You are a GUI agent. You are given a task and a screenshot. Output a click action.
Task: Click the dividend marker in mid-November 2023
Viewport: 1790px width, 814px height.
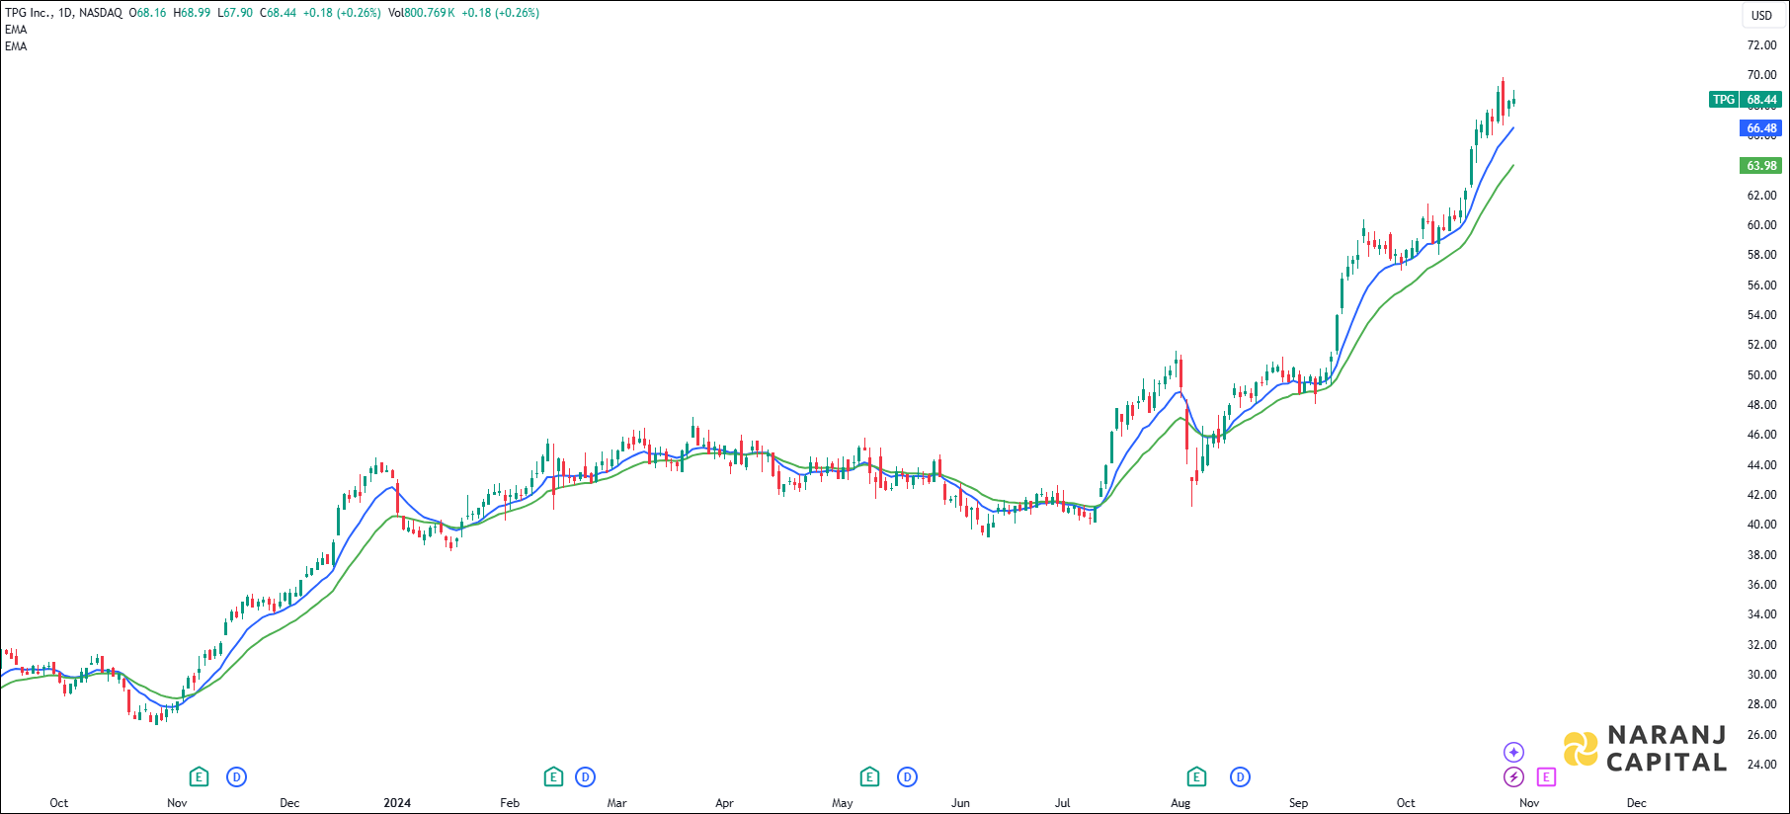click(236, 777)
